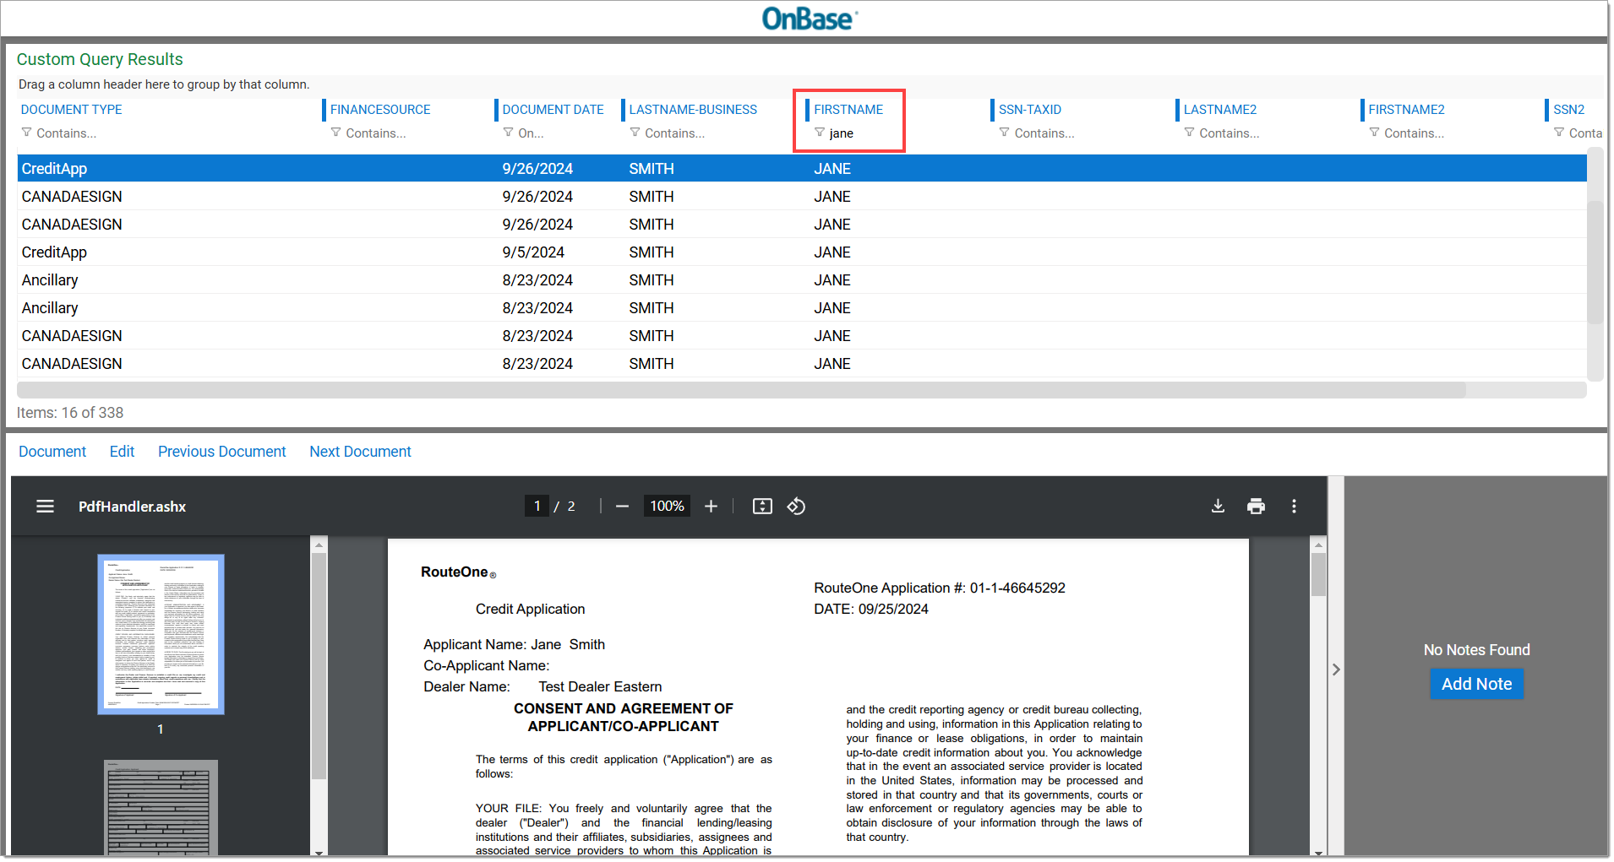This screenshot has height=862, width=1614.
Task: Rotate the PDF using the rotate icon
Action: tap(796, 507)
